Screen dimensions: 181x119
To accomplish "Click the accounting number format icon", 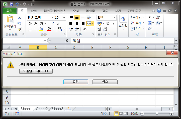I will [100, 23].
